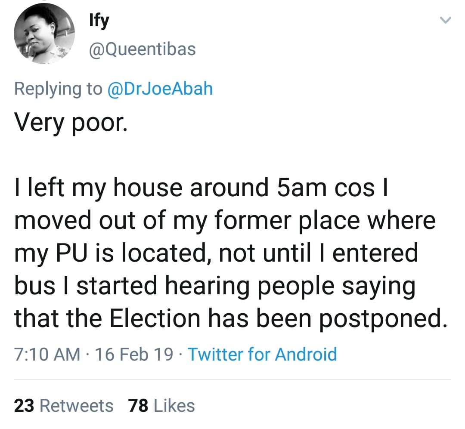Visit the @Queentibas handle profile
The width and height of the screenshot is (465, 429).
tap(143, 49)
